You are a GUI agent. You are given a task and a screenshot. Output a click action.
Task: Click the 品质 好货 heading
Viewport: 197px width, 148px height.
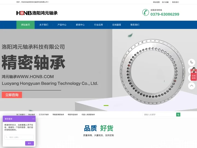[99, 128]
